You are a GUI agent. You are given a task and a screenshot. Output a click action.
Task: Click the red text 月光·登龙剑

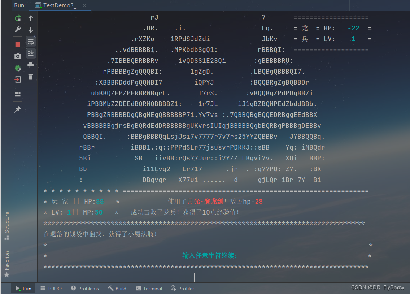click(205, 202)
